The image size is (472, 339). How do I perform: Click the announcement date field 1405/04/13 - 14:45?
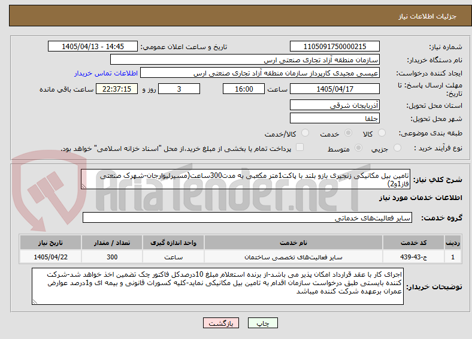(93, 46)
